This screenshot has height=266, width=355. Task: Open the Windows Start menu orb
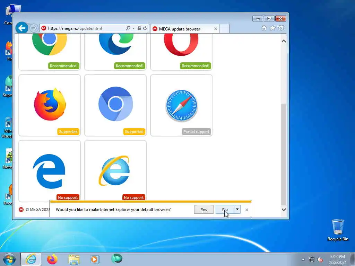pos(9,259)
